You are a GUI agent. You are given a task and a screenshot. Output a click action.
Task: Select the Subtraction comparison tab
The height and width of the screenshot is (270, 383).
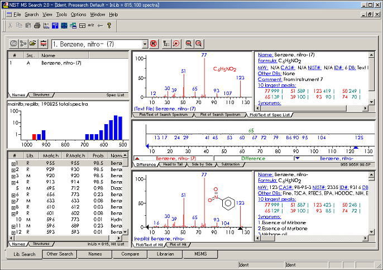231,164
